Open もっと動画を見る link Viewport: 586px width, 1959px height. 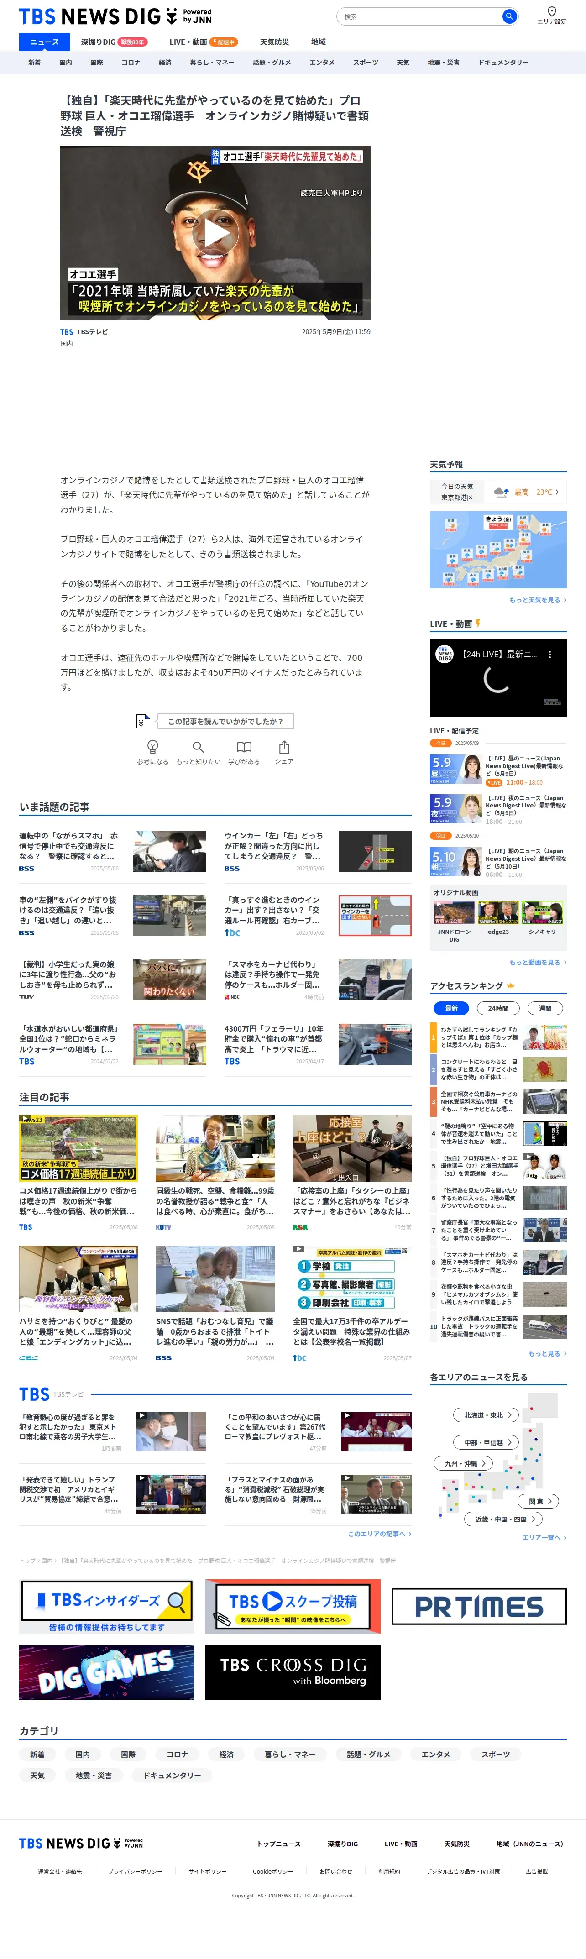click(x=537, y=963)
